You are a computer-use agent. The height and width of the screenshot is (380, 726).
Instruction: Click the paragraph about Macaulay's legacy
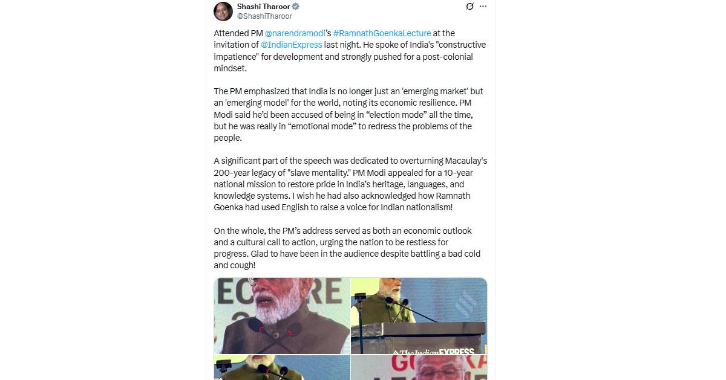pyautogui.click(x=350, y=184)
